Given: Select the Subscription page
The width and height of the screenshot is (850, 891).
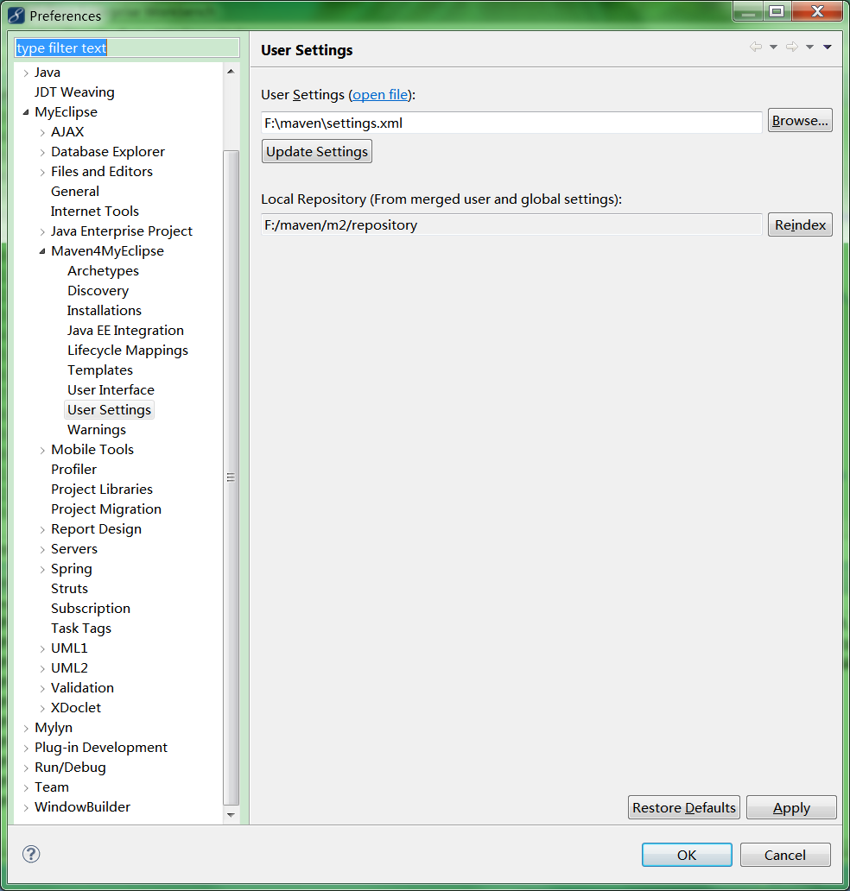Looking at the screenshot, I should 91,609.
